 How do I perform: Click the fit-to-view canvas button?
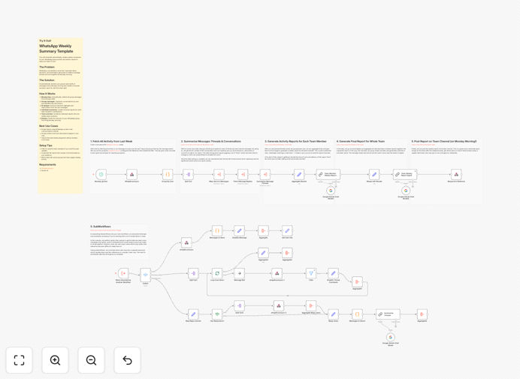click(20, 359)
